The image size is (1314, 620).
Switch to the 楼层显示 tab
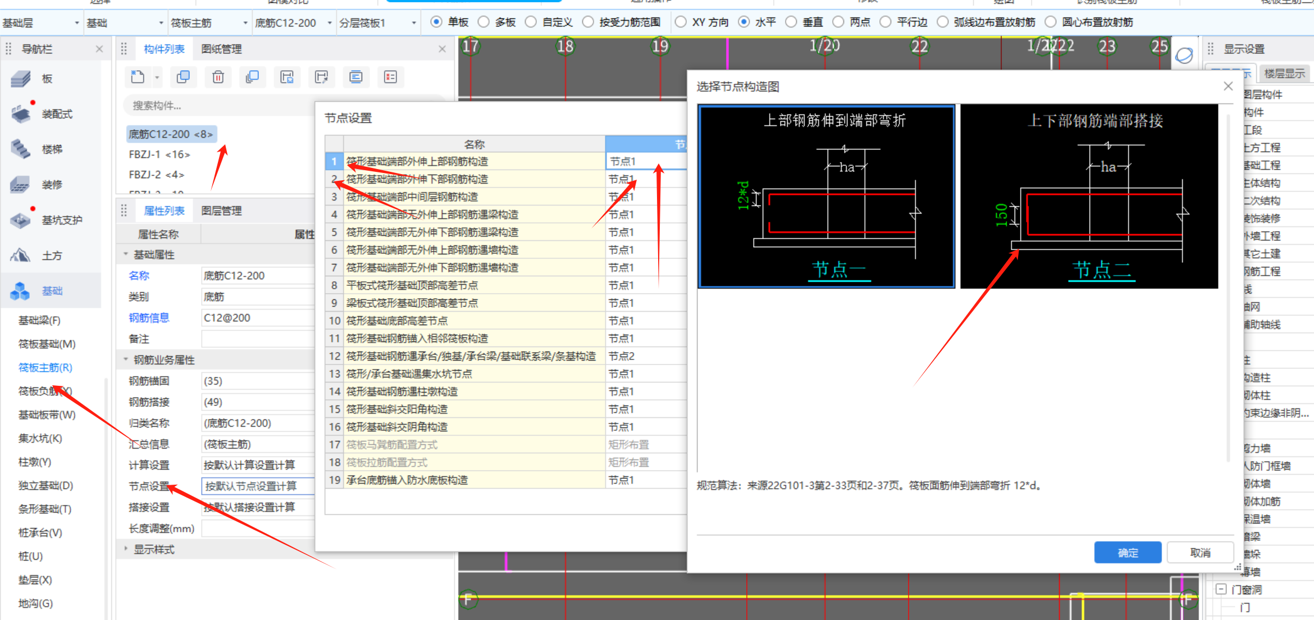[1284, 74]
